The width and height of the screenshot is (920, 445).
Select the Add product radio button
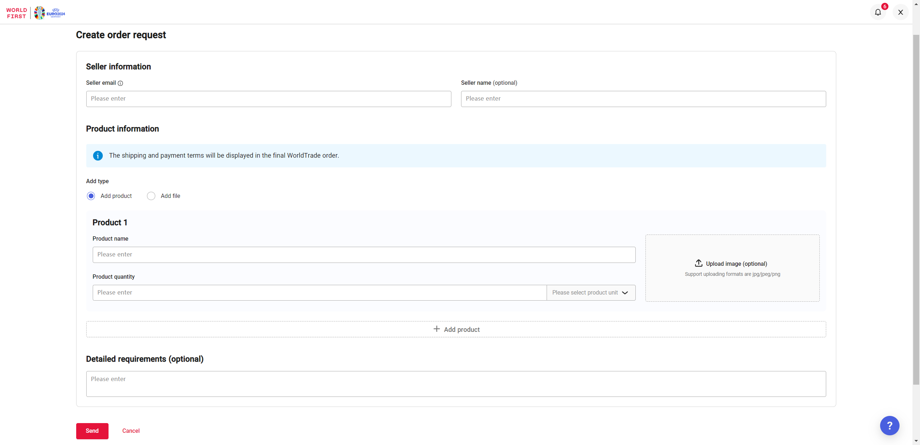pyautogui.click(x=91, y=196)
